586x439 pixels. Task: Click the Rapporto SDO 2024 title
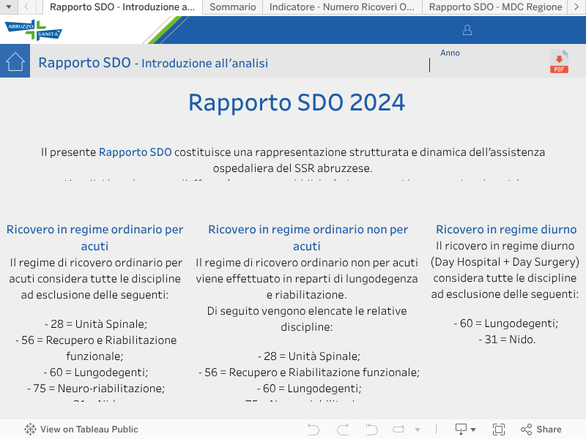297,102
